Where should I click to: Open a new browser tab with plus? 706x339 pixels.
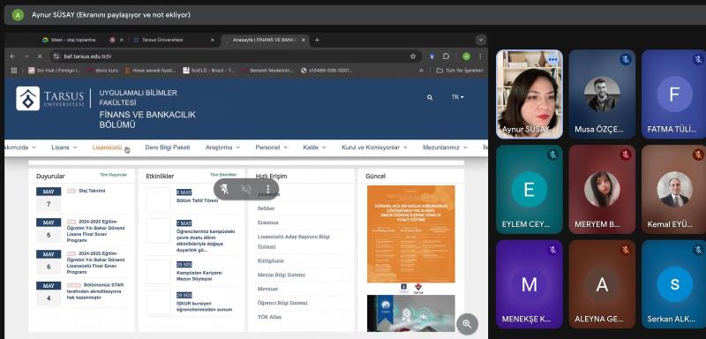click(x=317, y=40)
